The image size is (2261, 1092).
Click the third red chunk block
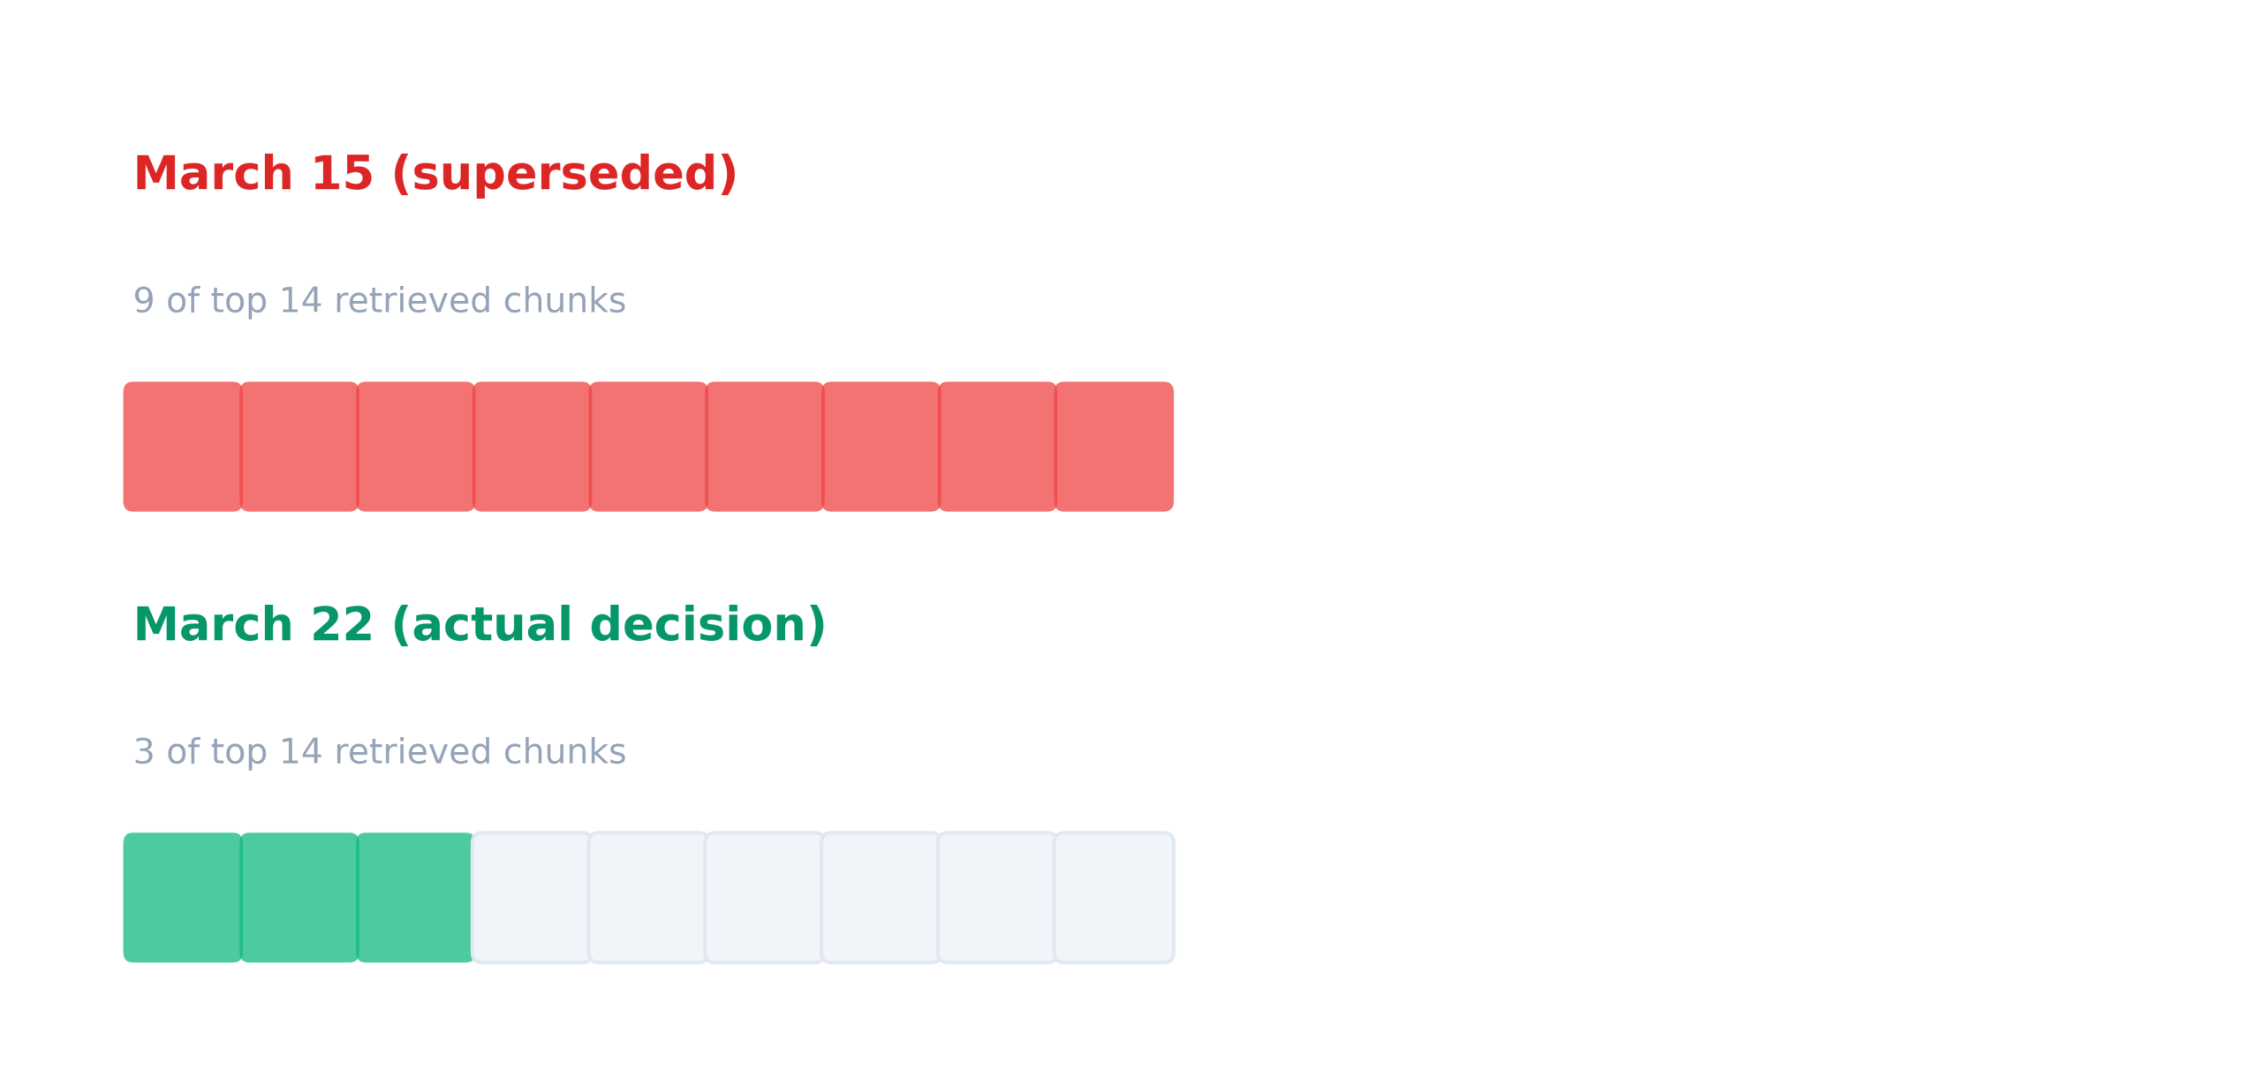[x=415, y=447]
